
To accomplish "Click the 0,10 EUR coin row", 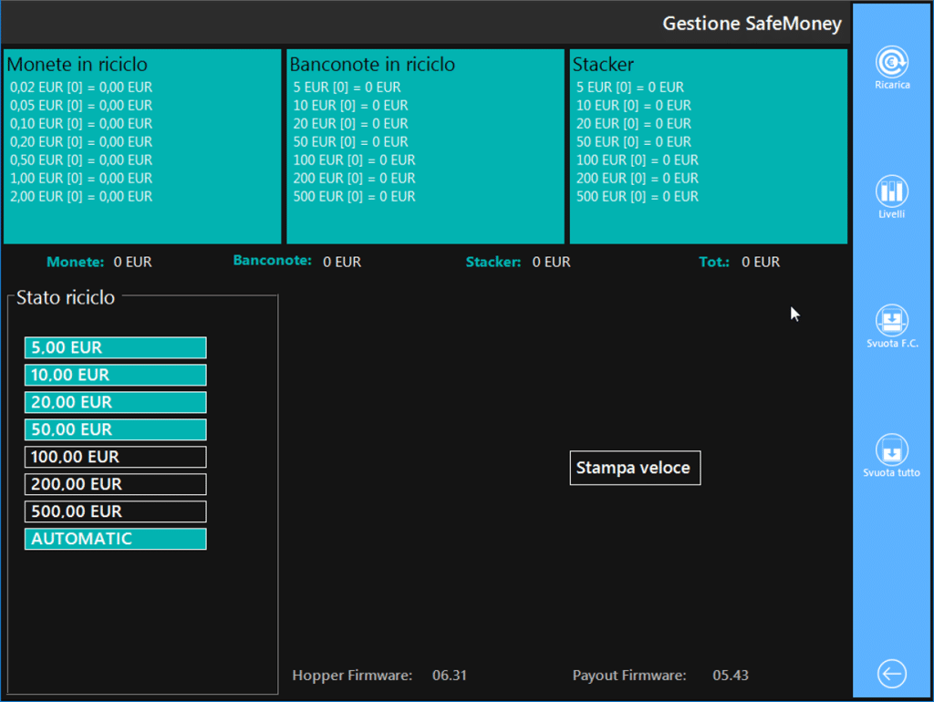I will click(x=81, y=124).
